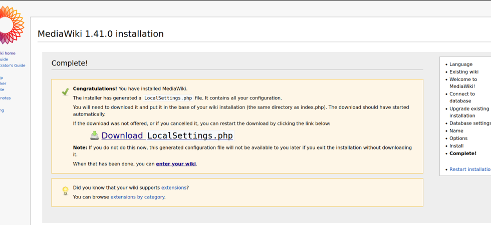Open the release 'notes' sidebar link
This screenshot has width=491, height=225.
6,98
